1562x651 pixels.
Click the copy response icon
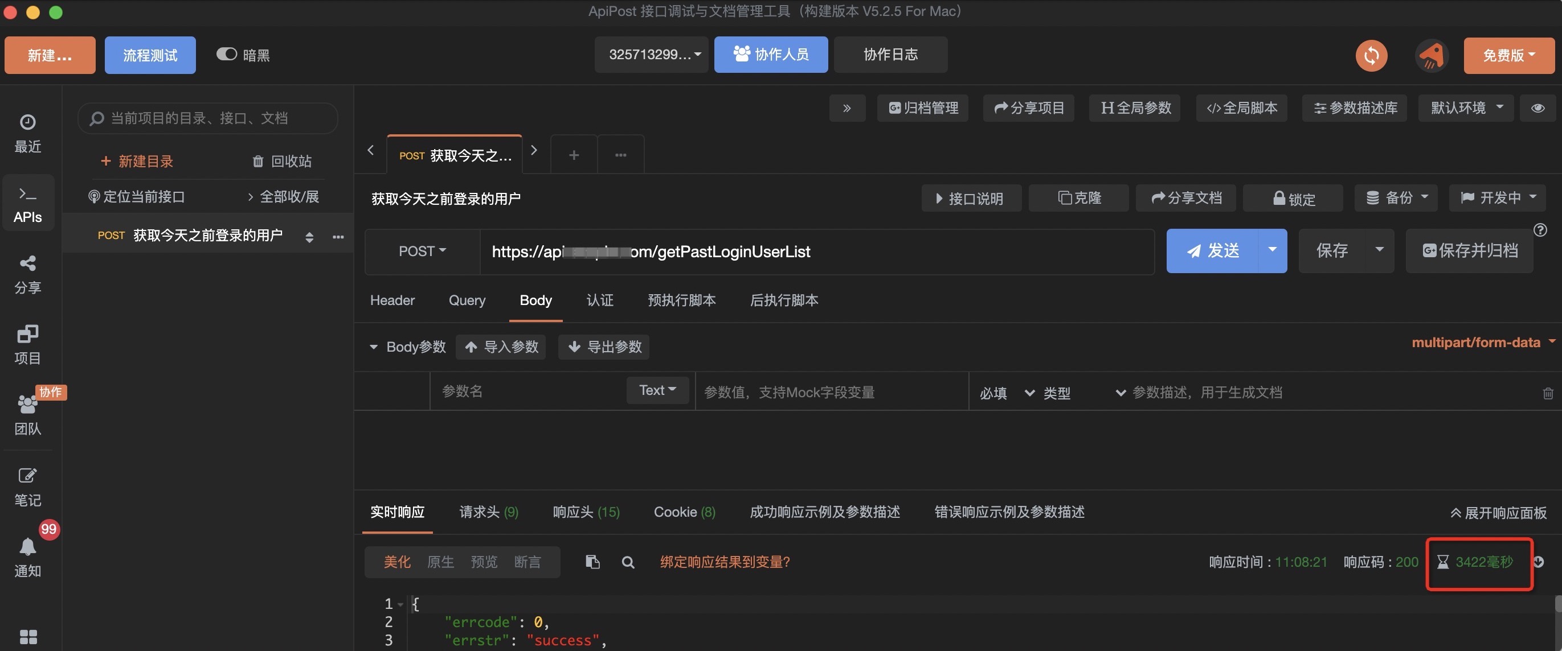click(x=592, y=562)
